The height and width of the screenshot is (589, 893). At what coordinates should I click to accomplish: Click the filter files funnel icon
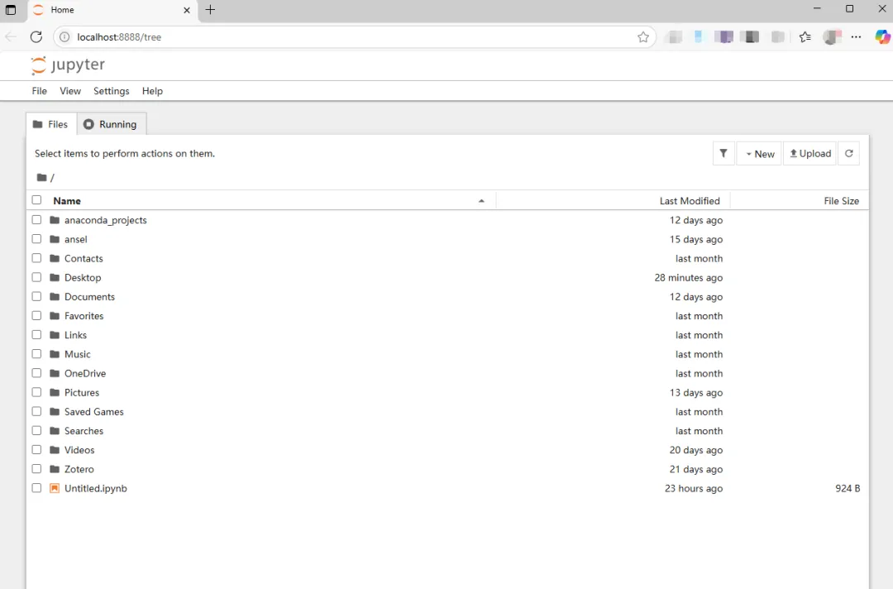(723, 154)
